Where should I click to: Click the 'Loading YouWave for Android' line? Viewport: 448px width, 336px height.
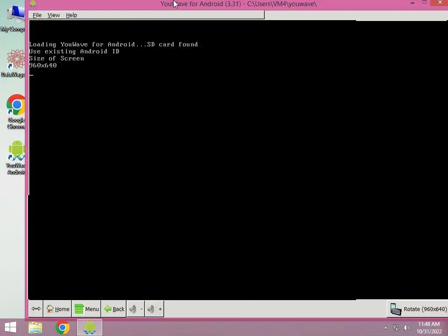[113, 44]
